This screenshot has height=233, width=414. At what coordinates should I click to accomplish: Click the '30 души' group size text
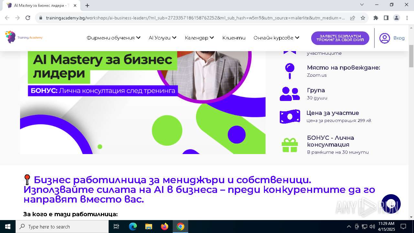(x=317, y=98)
